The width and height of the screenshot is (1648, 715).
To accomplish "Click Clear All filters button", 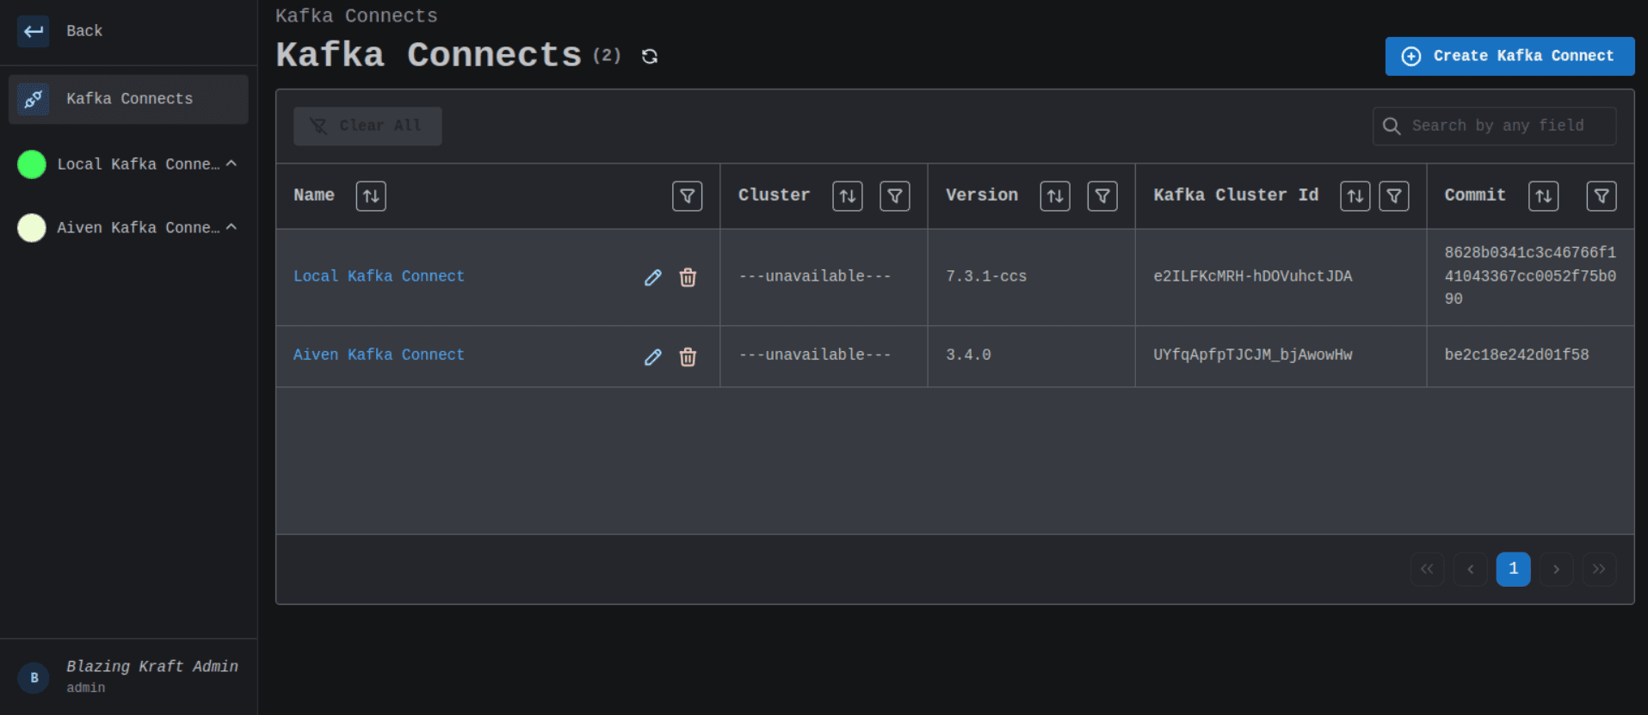I will tap(367, 126).
